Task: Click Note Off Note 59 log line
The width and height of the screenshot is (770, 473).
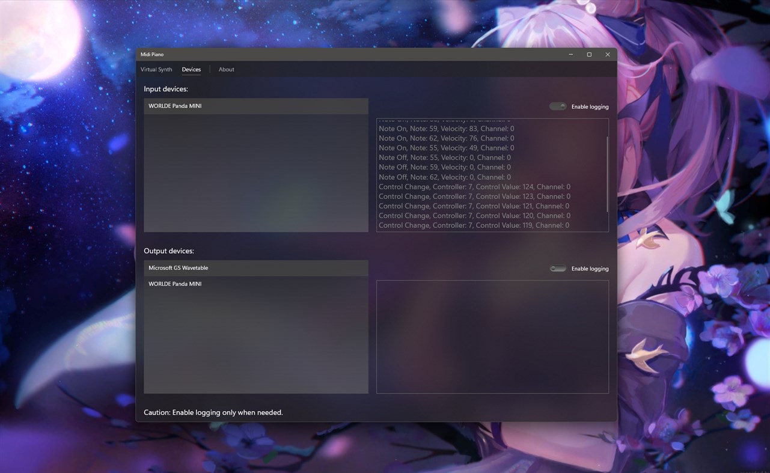Action: [x=445, y=167]
